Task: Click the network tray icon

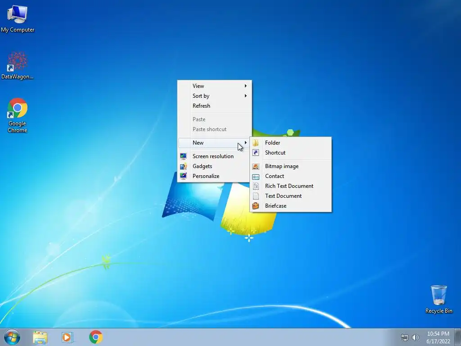Action: tap(405, 337)
